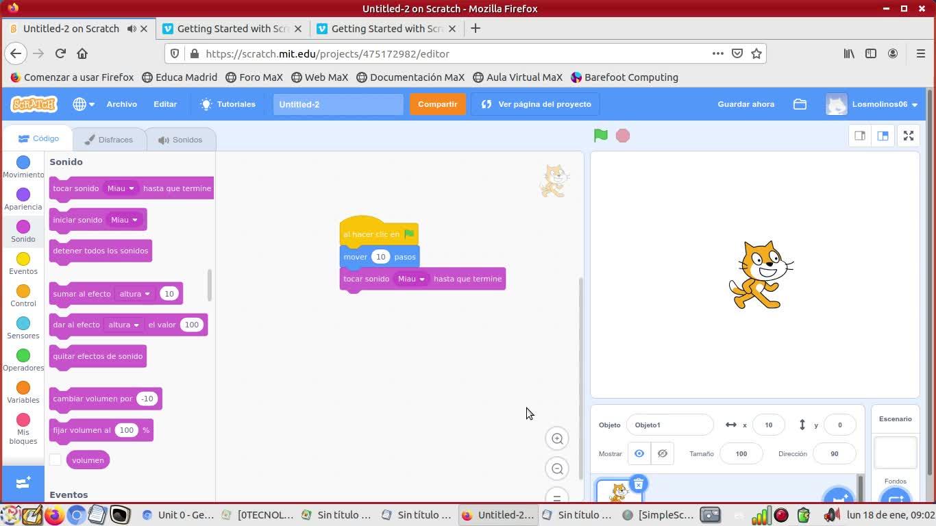
Task: Click the 'detener todos los sonidos' block
Action: 101,251
